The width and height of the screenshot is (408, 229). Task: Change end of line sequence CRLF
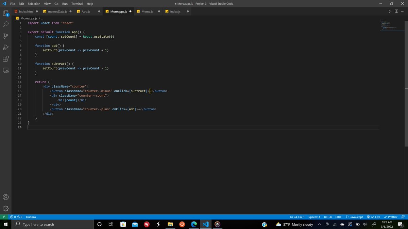pyautogui.click(x=339, y=217)
